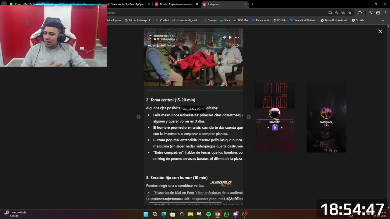Open story options three-dot menu
This screenshot has width=390, height=219.
click(x=237, y=37)
